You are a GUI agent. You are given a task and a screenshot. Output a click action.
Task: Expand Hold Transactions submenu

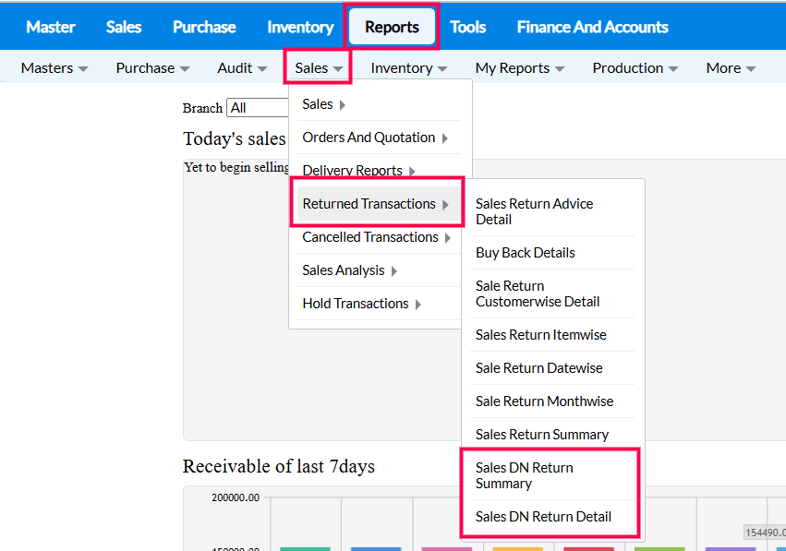tap(361, 304)
